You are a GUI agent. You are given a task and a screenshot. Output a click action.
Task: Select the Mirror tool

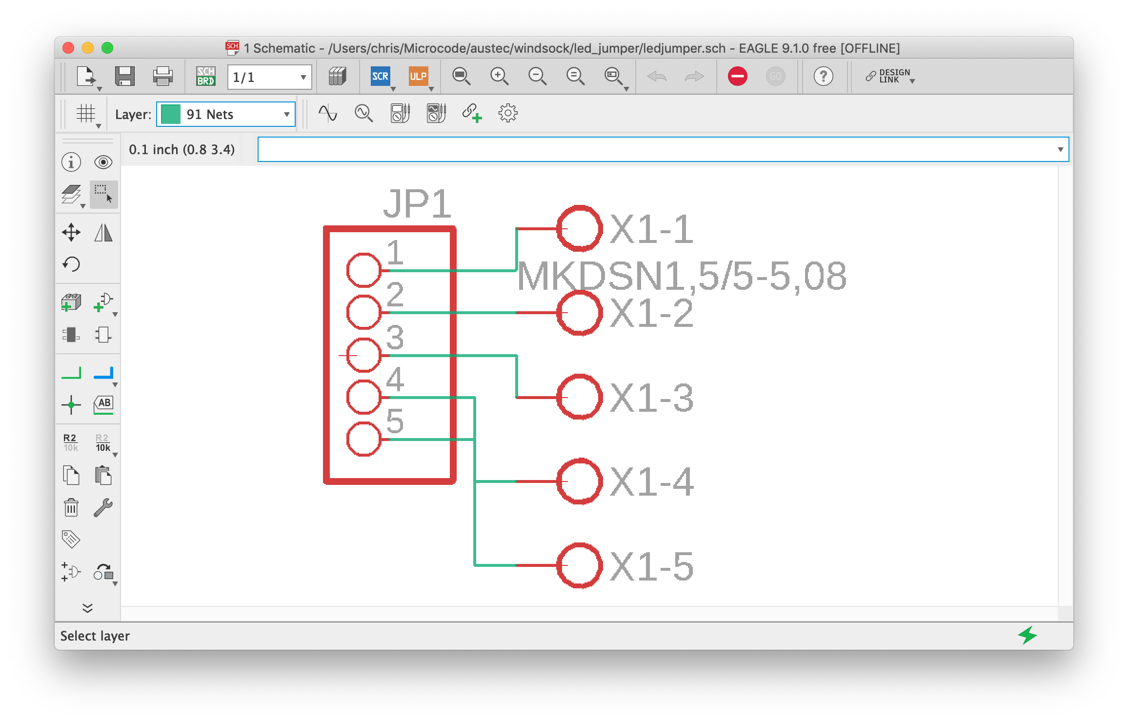point(103,233)
